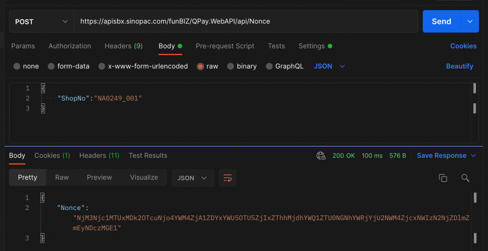This screenshot has width=488, height=251.
Task: Click the Nonce value string in response
Action: click(x=271, y=223)
